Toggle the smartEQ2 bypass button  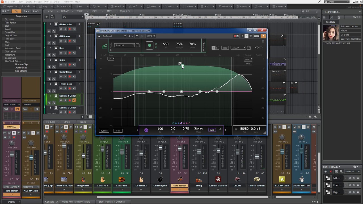[x=104, y=131]
